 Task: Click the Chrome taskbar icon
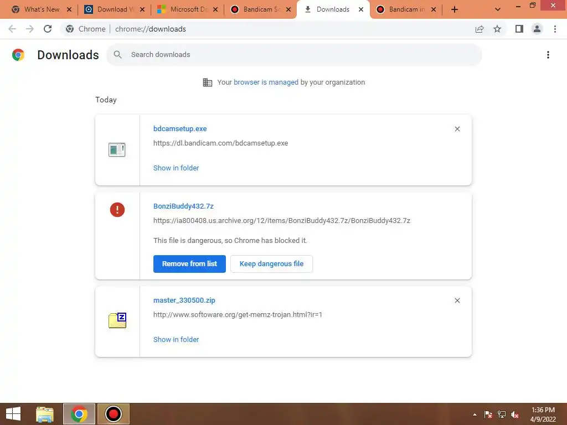79,414
